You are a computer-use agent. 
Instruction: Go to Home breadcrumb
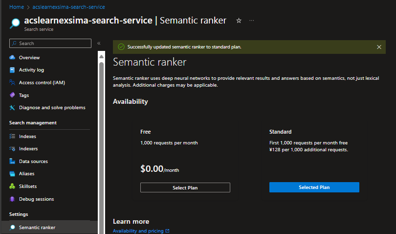click(x=17, y=7)
